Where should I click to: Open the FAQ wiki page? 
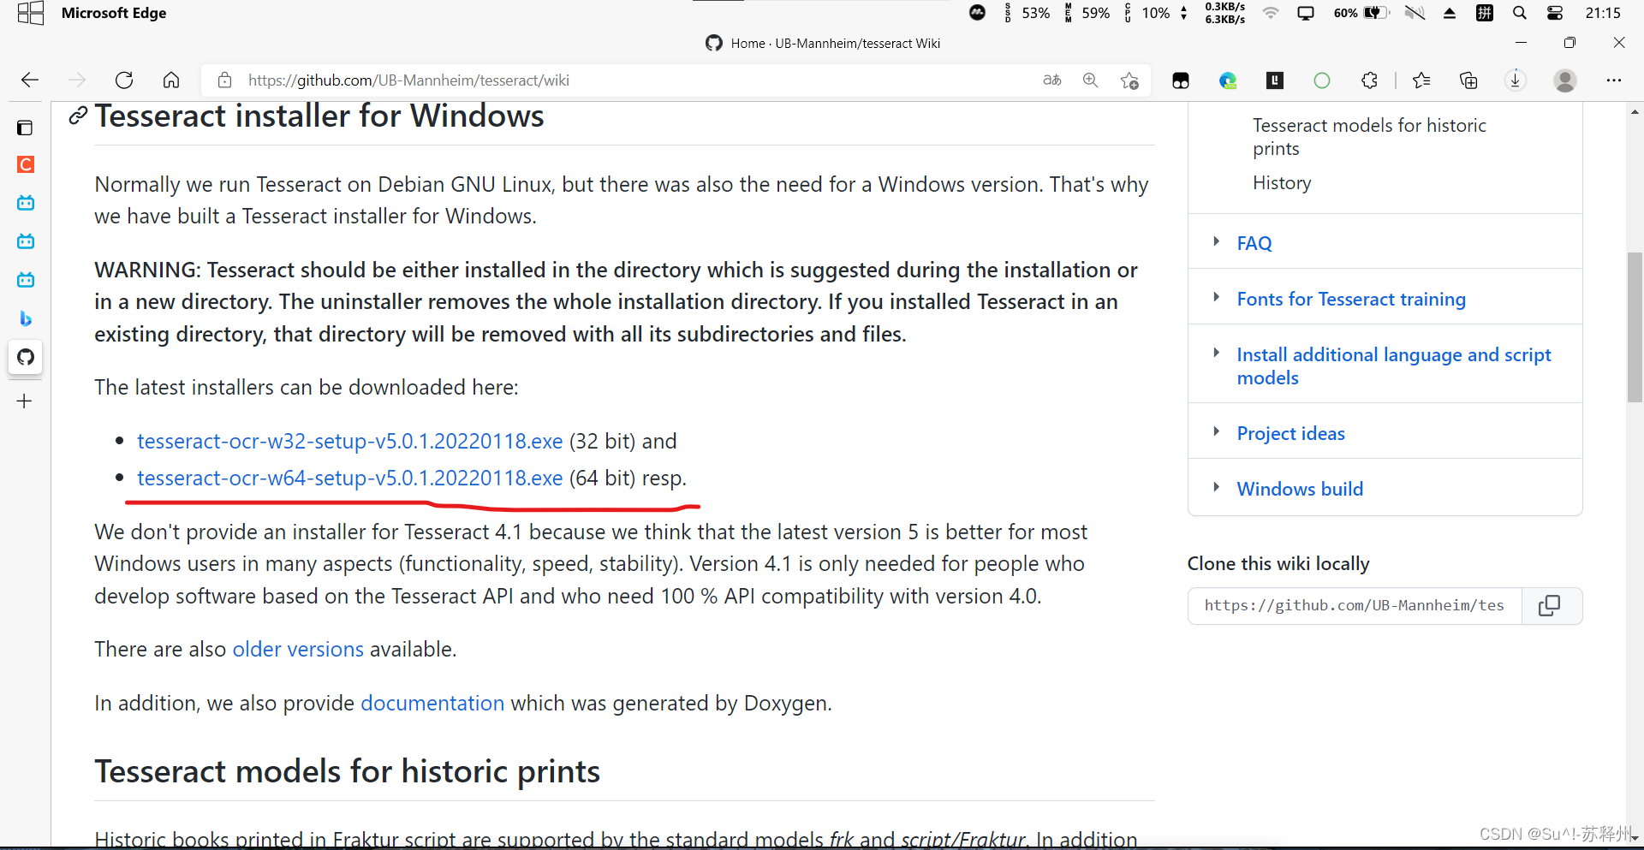point(1254,243)
